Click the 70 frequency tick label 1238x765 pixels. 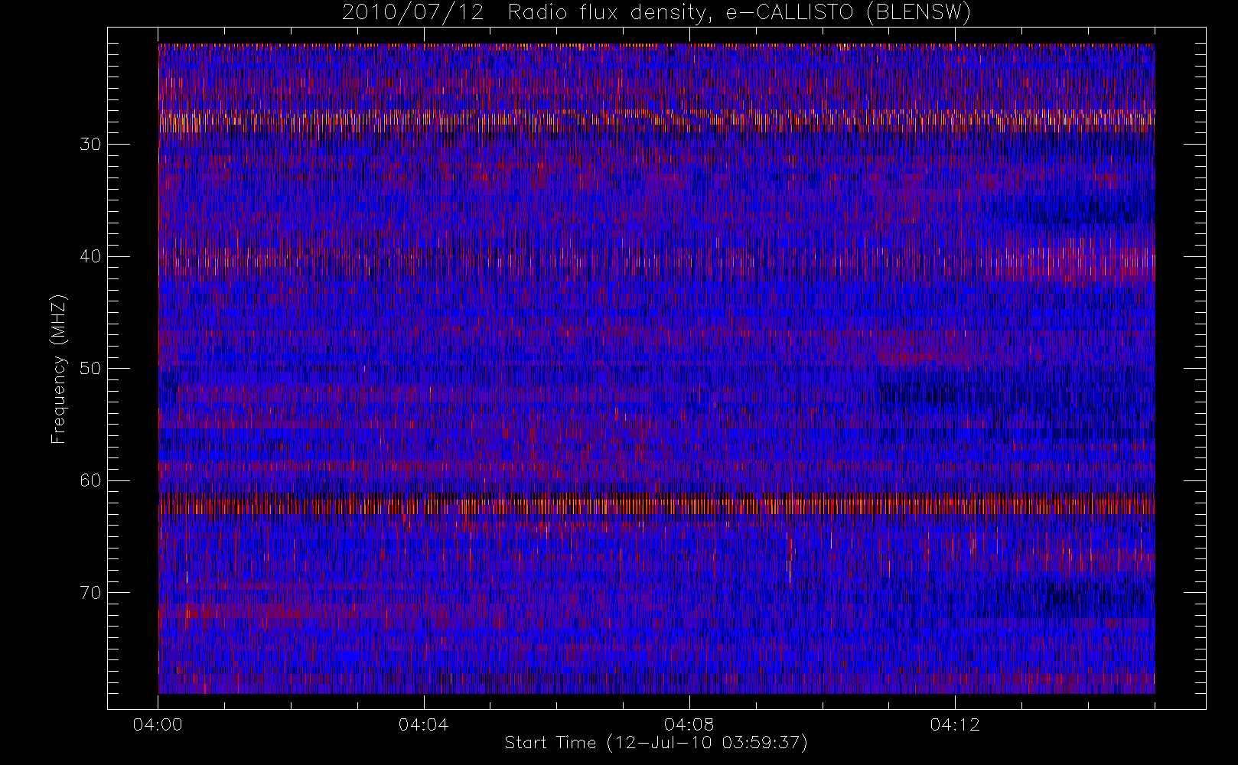90,593
